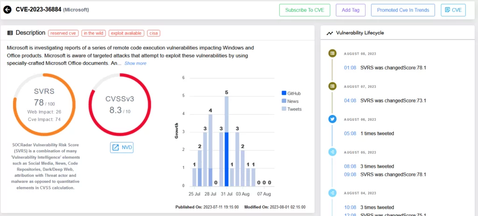Click the back arrow icon beside CVE-2023-36884
The width and height of the screenshot is (478, 216).
tap(7, 10)
